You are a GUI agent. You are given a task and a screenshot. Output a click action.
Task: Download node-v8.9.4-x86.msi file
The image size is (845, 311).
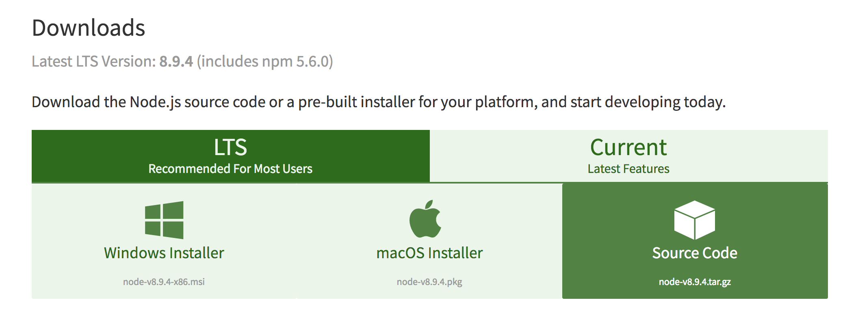[x=164, y=282]
